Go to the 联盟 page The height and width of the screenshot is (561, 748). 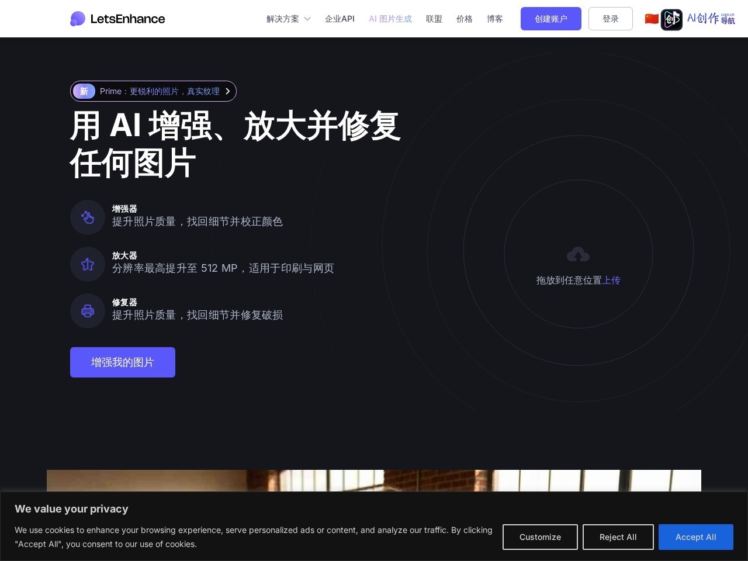pos(434,19)
